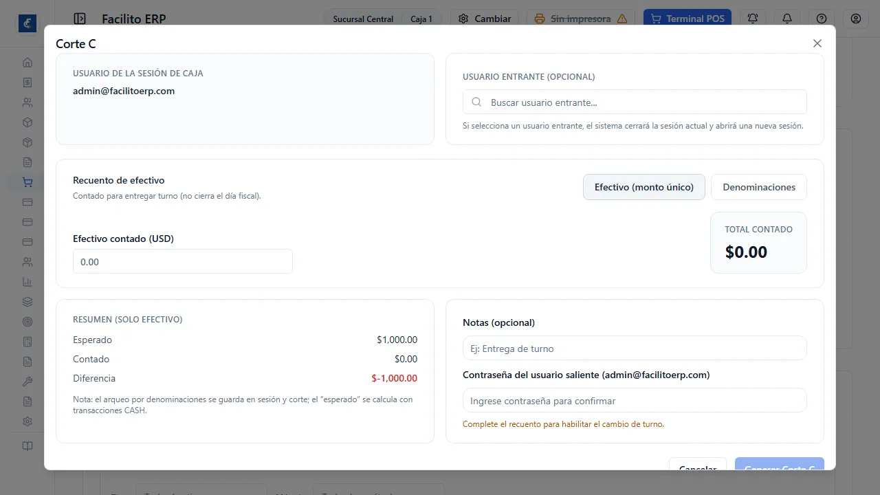Click the help question mark icon
This screenshot has height=495, width=880.
click(x=822, y=19)
